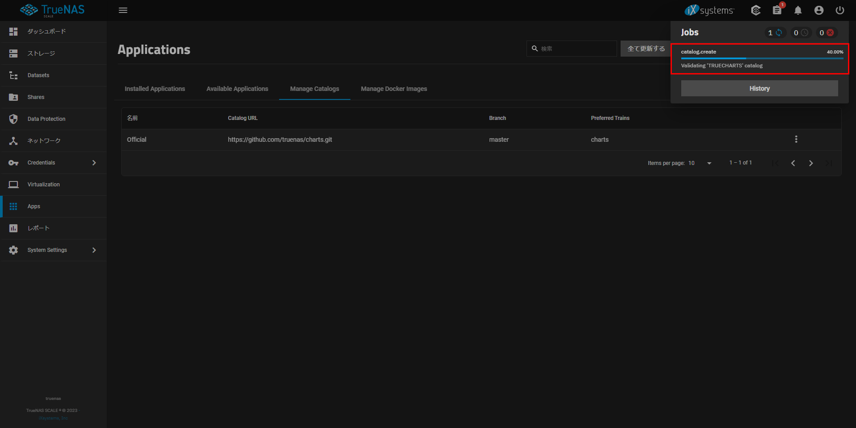The image size is (856, 428).
Task: Switch to the Manage Docker Images tab
Action: (394, 89)
